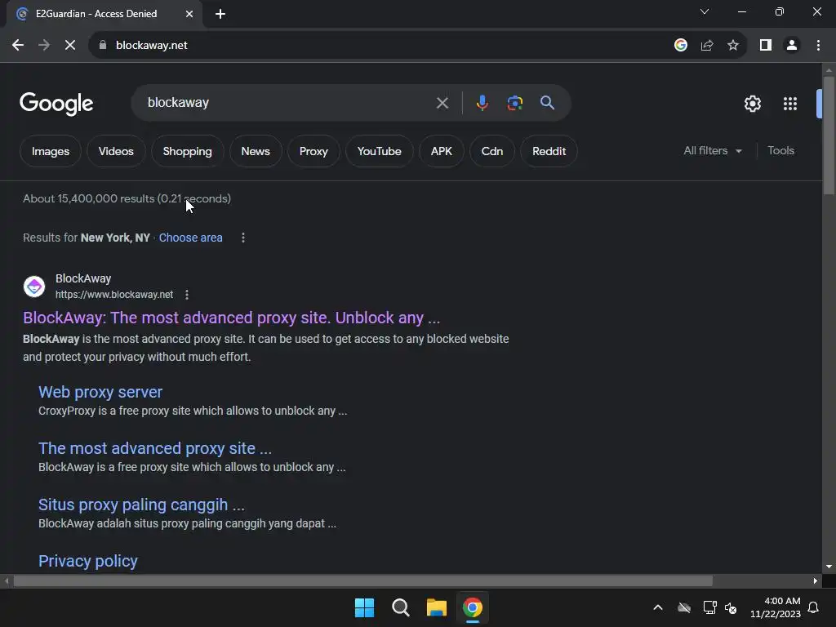Open the side panel icon
Image resolution: width=836 pixels, height=627 pixels.
click(766, 46)
